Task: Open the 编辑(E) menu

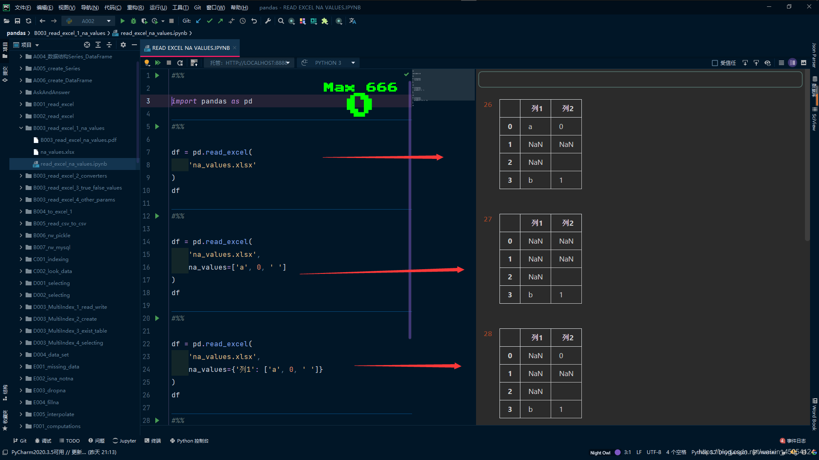Action: [x=45, y=7]
